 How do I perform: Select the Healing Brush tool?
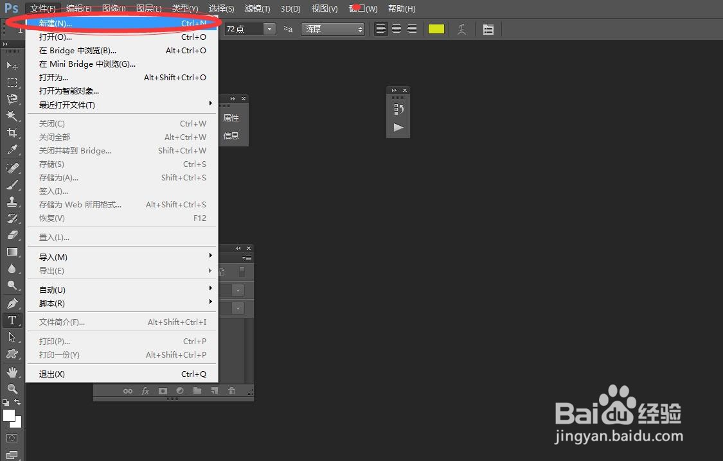[12, 168]
